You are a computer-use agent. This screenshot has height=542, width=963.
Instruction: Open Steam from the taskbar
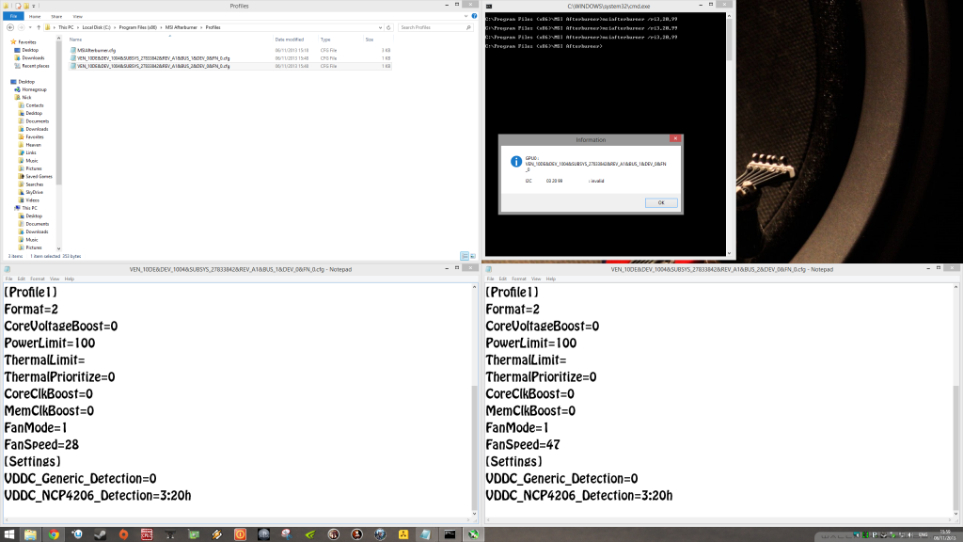pos(100,534)
